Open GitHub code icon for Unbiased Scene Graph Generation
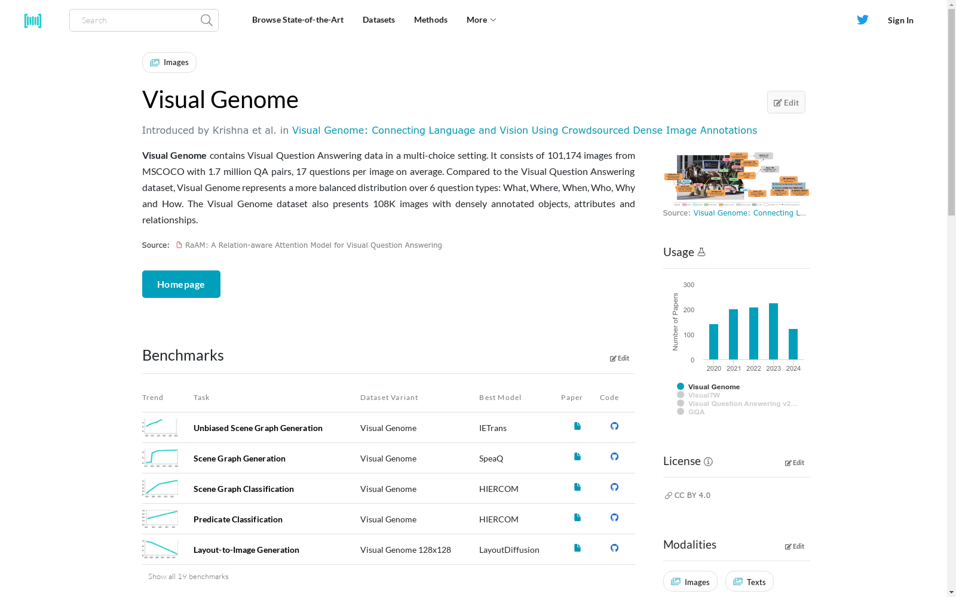Screen dimensions: 956x597 pyautogui.click(x=614, y=426)
